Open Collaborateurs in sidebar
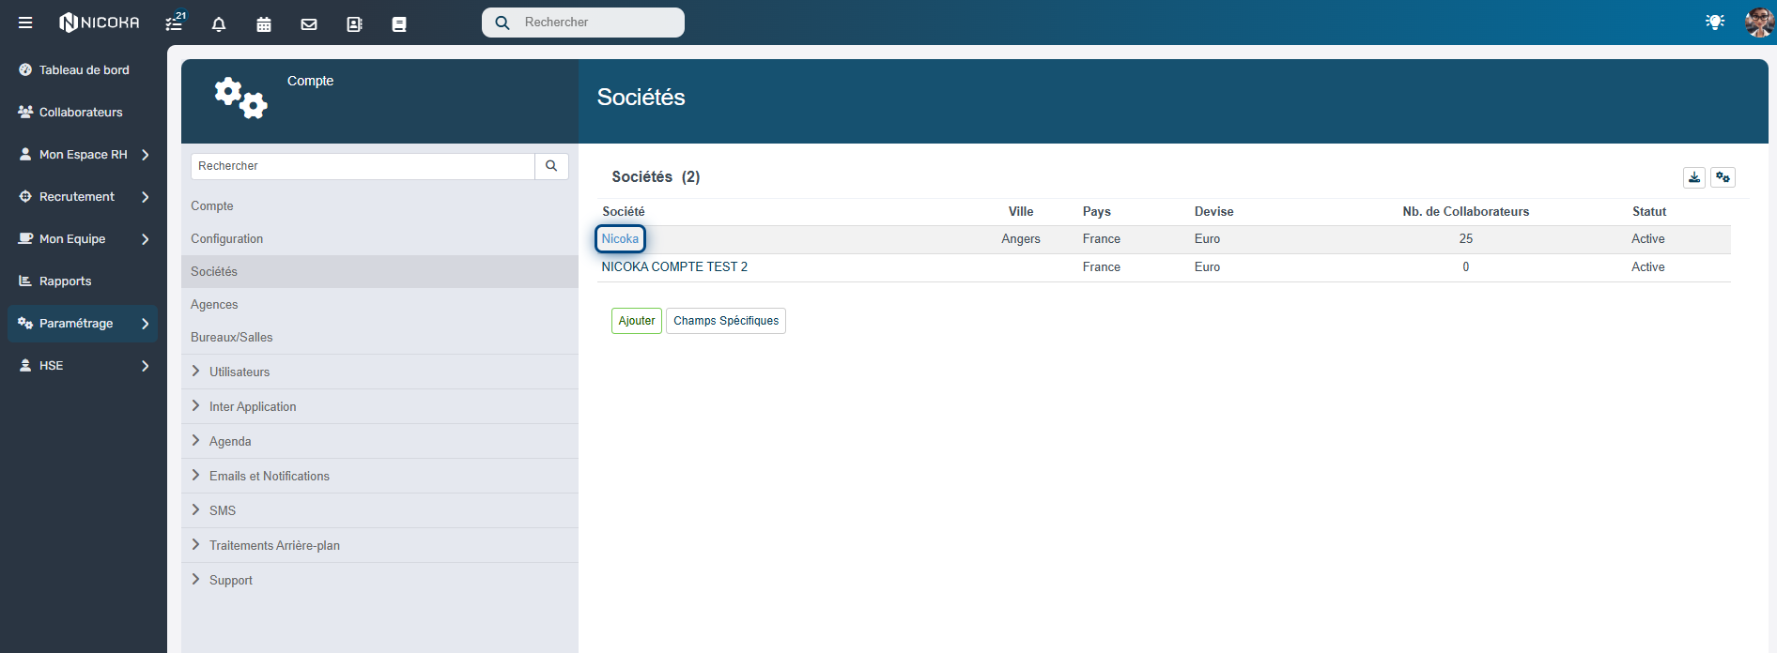 pos(83,113)
